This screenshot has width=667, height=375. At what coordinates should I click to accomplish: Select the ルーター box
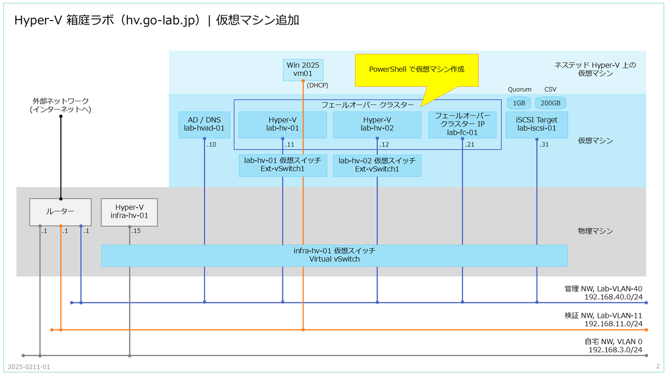61,212
